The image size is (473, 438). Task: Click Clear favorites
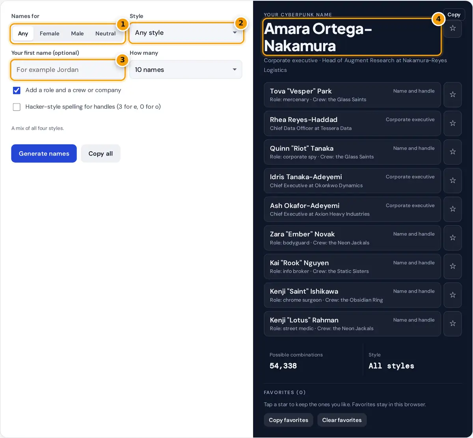342,420
